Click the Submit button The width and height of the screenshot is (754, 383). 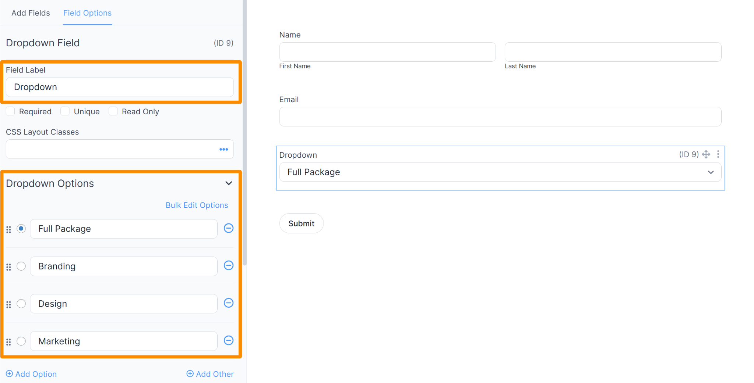[x=301, y=223]
